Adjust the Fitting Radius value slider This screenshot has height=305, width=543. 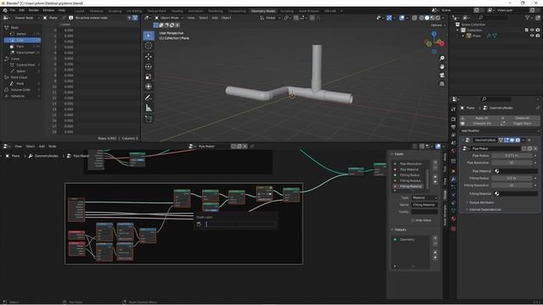click(x=512, y=178)
